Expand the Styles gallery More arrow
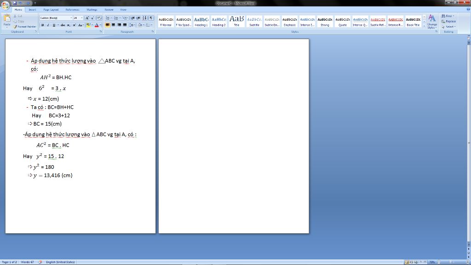 coord(424,27)
